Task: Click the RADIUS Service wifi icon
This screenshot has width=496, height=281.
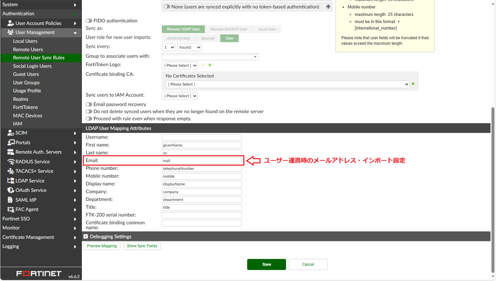Action: (10, 162)
